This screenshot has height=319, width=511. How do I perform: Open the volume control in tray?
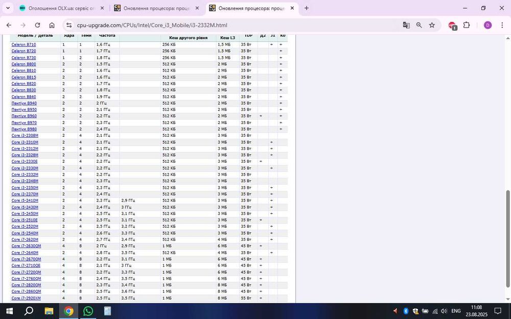pos(444,311)
